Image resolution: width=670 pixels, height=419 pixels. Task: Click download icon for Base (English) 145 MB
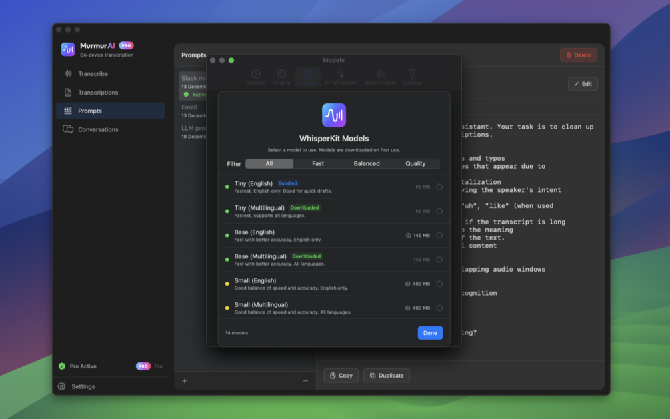(408, 235)
